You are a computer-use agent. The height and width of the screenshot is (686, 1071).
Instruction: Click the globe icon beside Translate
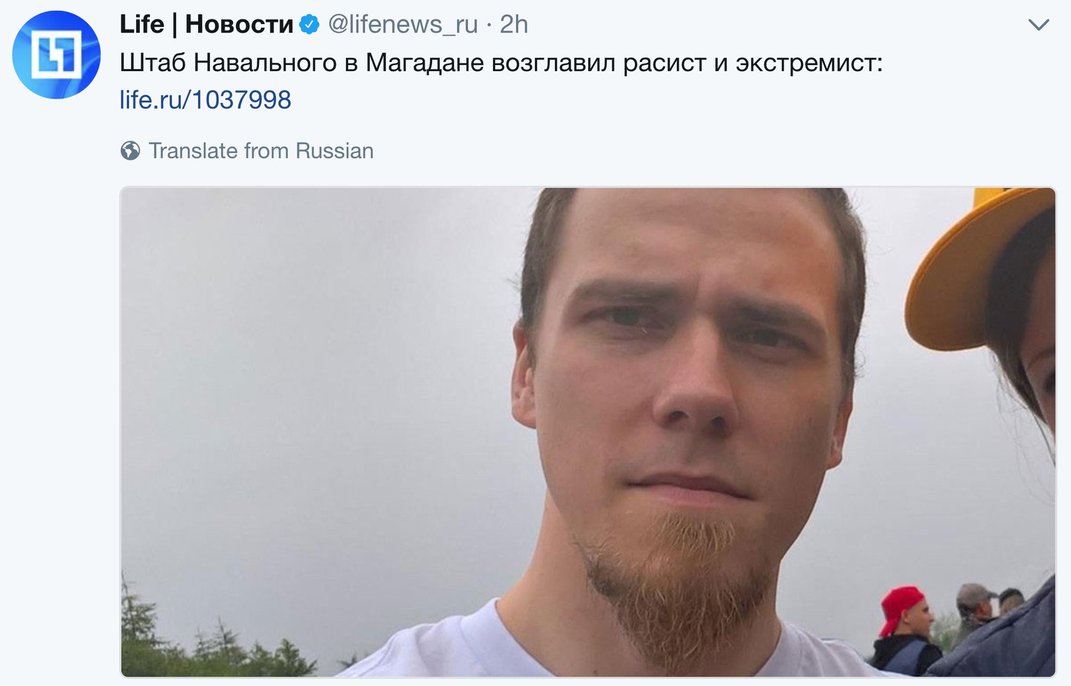point(130,151)
